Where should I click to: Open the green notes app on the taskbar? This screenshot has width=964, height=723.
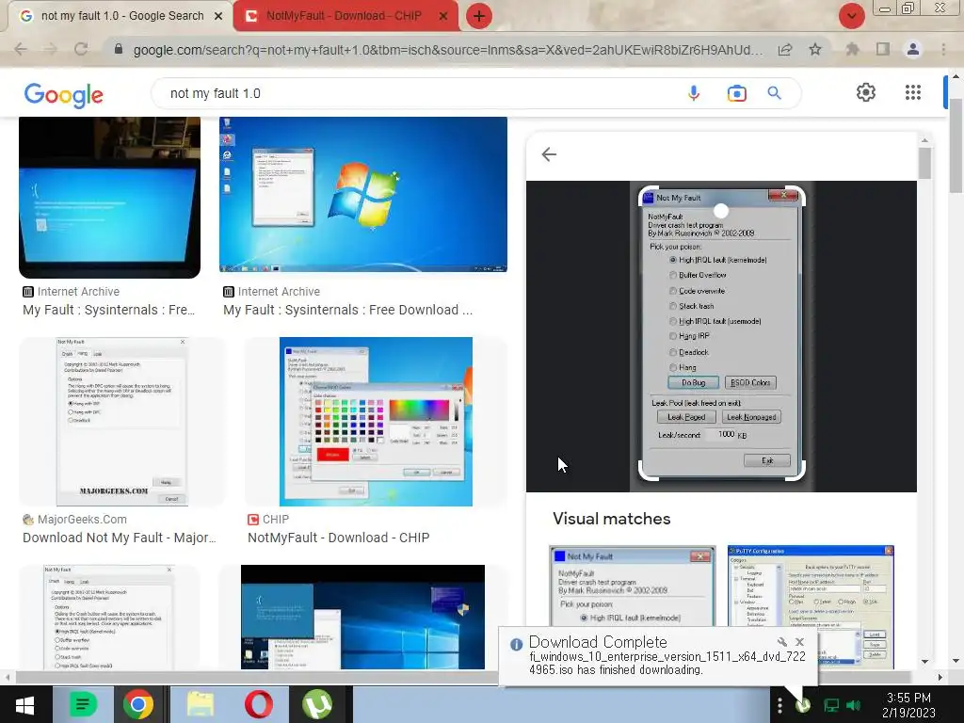83,704
